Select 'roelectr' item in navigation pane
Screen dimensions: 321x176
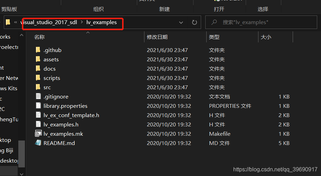click(x=9, y=47)
